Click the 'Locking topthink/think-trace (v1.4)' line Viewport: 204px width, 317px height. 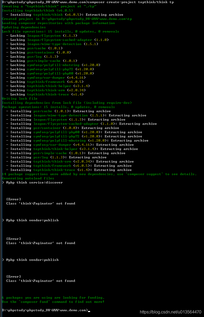pyautogui.click(x=45, y=94)
